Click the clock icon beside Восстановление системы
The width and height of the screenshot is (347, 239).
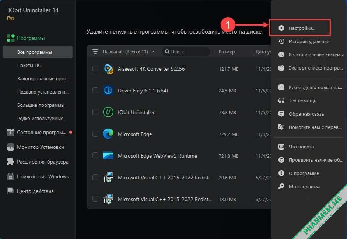(x=281, y=55)
